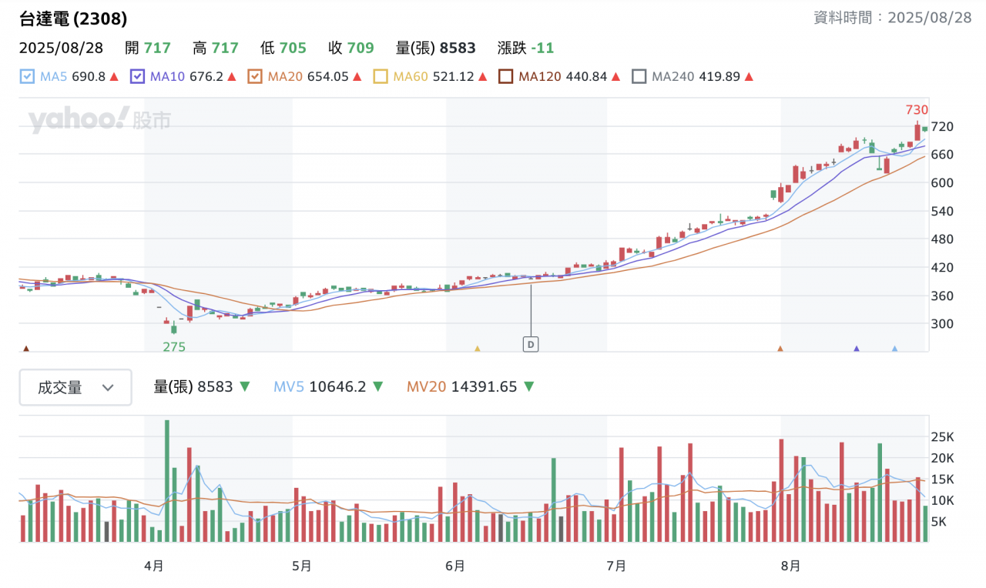Show the MA240 moving average line
This screenshot has height=588, width=986.
[639, 77]
